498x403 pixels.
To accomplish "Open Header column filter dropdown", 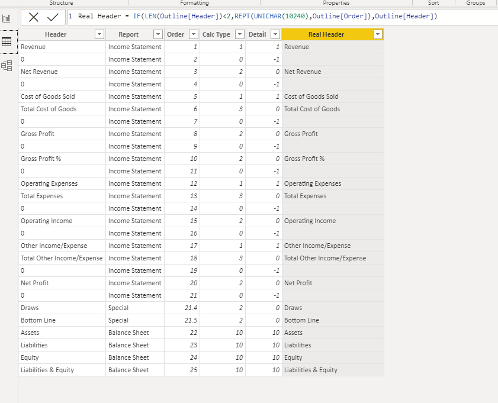I will coord(99,34).
